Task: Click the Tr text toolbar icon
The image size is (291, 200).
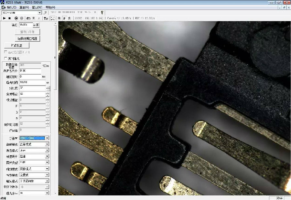Action: point(46,18)
